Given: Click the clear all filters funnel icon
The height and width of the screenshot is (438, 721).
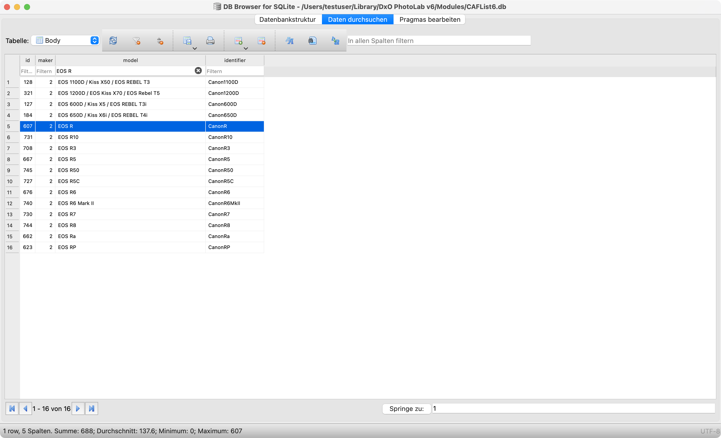Looking at the screenshot, I should click(136, 41).
